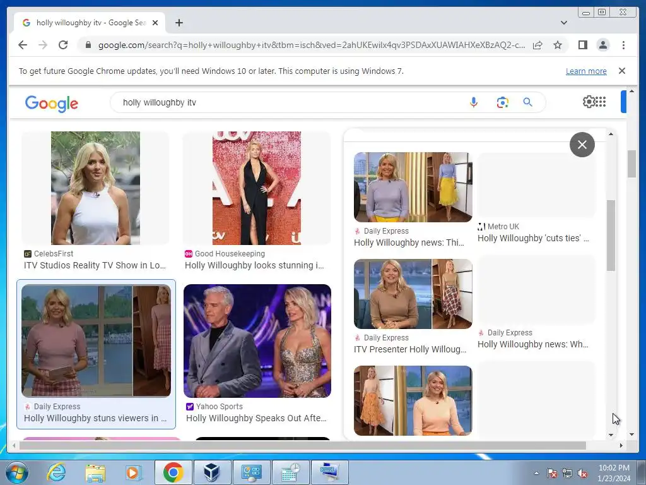This screenshot has width=646, height=485.
Task: Open Windows Media Player from taskbar
Action: (133, 472)
